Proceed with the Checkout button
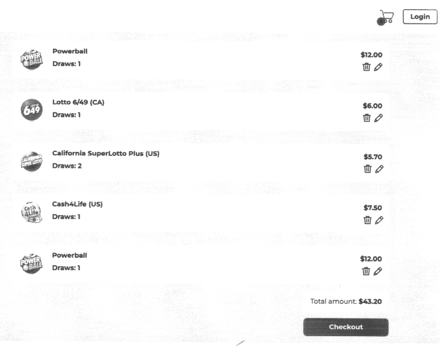This screenshot has height=347, width=446. (346, 327)
